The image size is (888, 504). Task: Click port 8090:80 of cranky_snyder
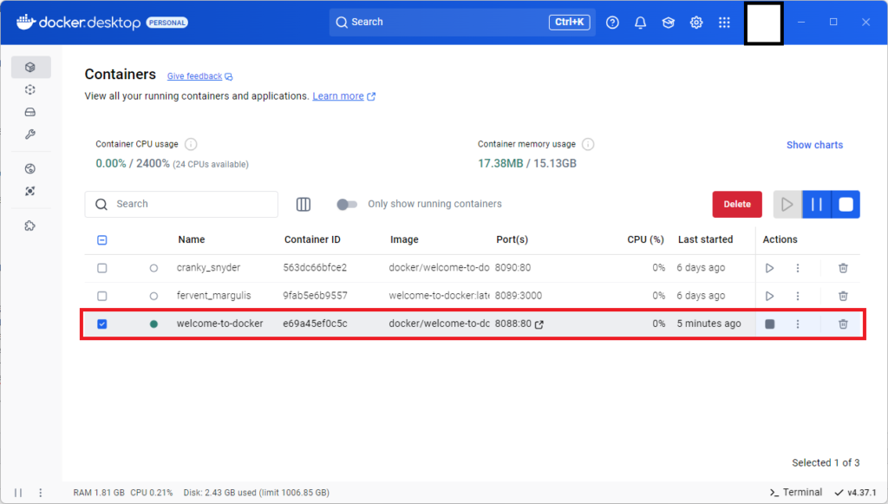point(513,268)
